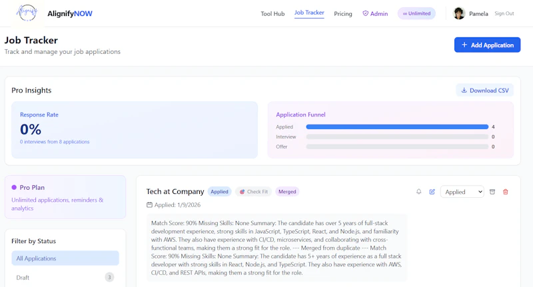Screen dimensions: 533x287
Task: Archive the Tech at Company application
Action: click(492, 192)
